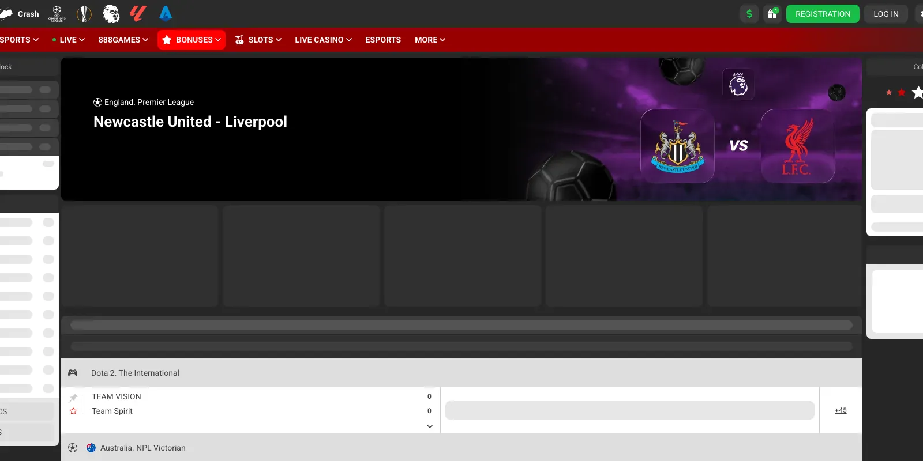Click the Australia flag icon
The width and height of the screenshot is (923, 461).
91,448
